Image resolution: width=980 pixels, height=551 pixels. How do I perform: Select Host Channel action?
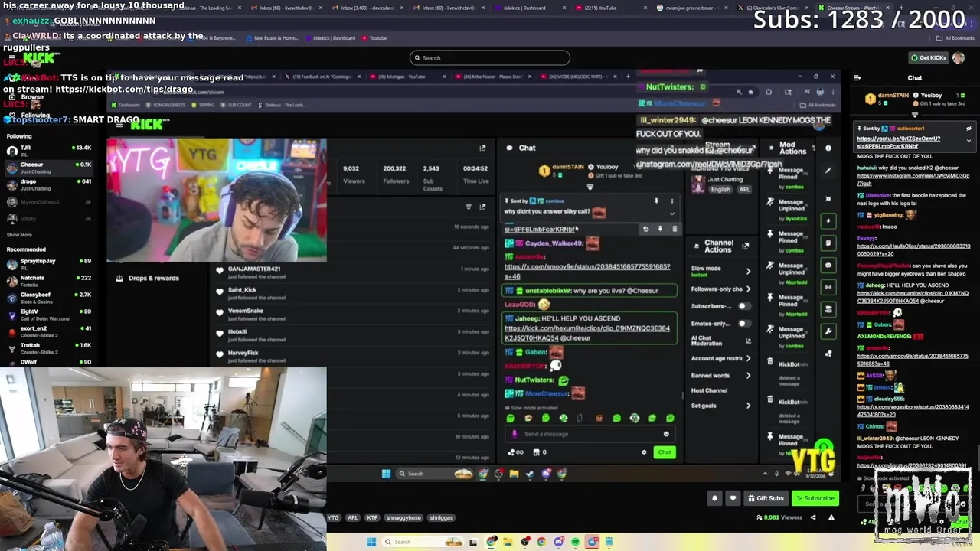pos(709,390)
